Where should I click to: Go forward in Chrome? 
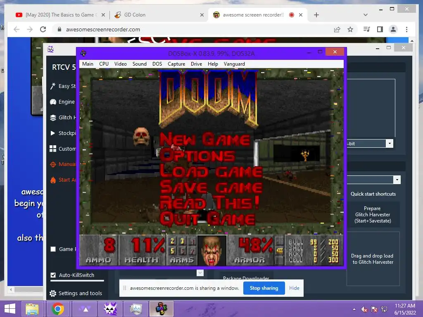point(30,29)
